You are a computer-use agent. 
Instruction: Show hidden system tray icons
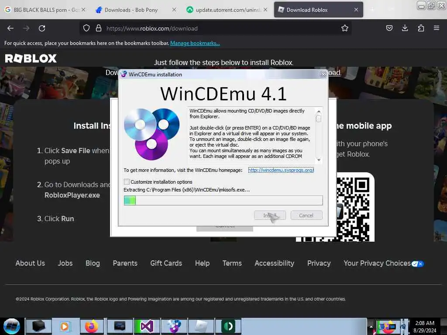click(x=371, y=326)
